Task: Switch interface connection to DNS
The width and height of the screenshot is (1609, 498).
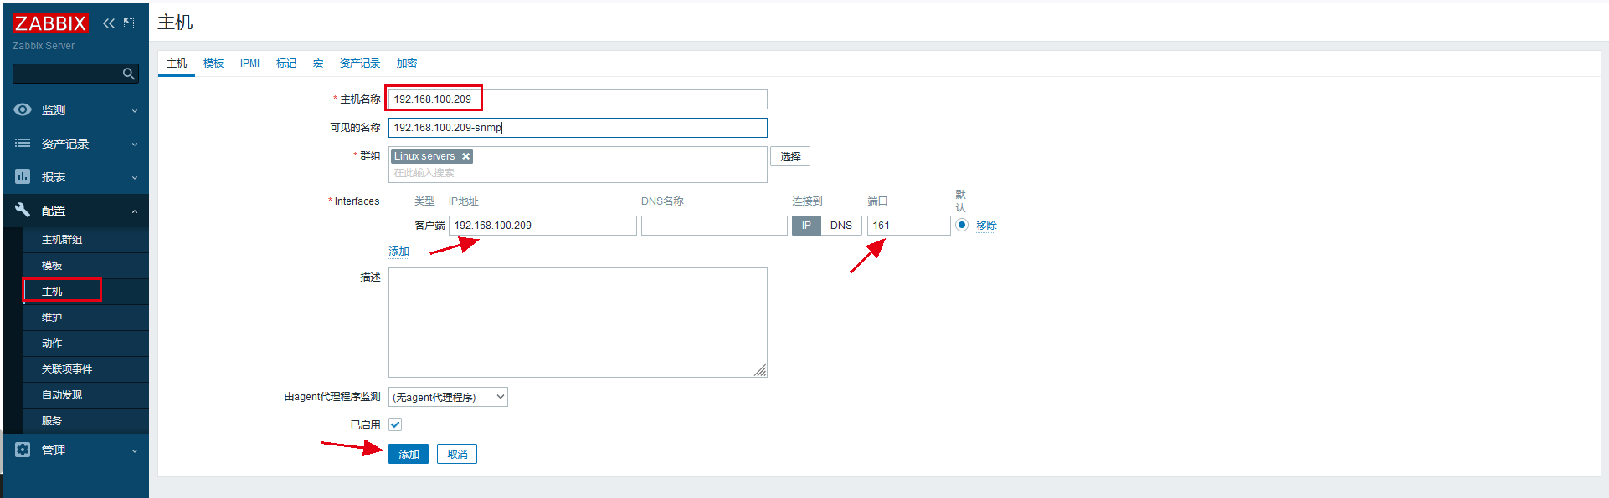Action: 840,226
